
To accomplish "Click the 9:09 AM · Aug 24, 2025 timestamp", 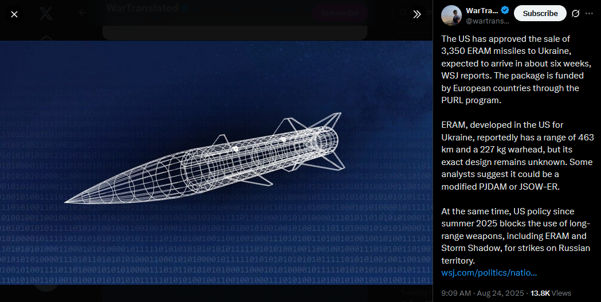I will 482,293.
